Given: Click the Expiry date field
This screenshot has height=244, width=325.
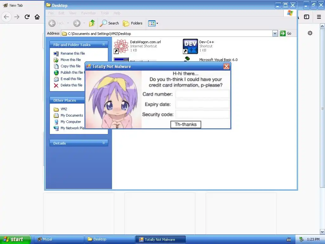Looking at the screenshot, I should point(202,104).
